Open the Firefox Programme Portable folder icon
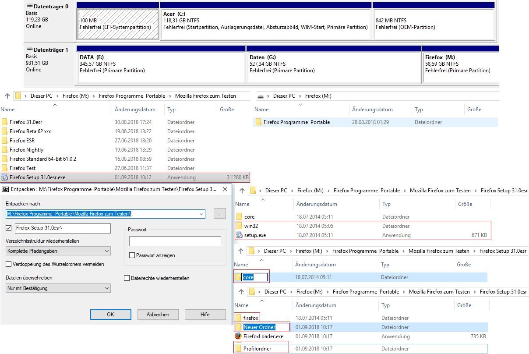529x354 pixels. coord(258,122)
